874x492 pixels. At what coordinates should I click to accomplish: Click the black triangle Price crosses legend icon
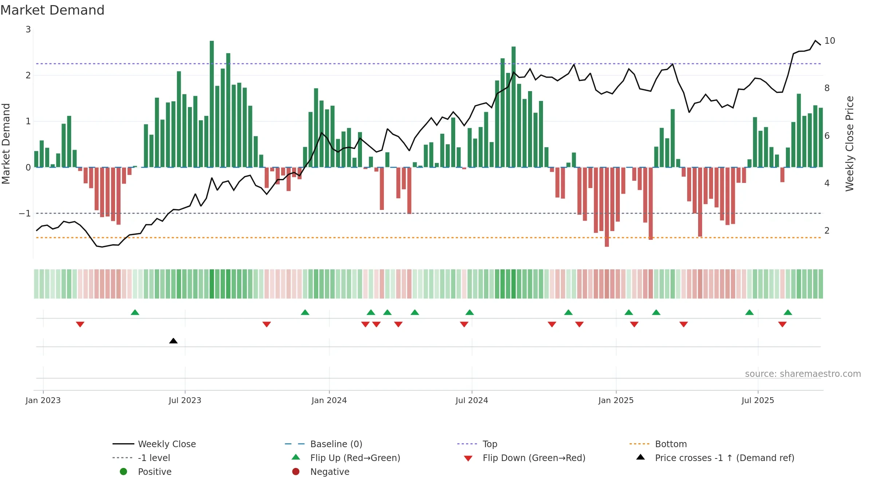[x=641, y=457]
